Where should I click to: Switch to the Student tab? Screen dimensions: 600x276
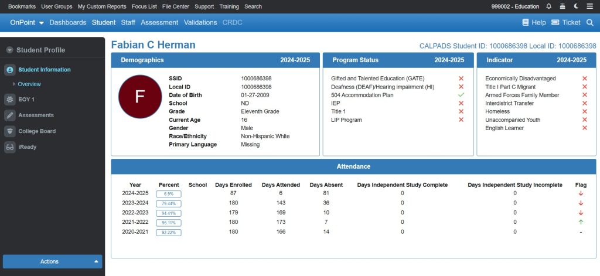coord(104,23)
